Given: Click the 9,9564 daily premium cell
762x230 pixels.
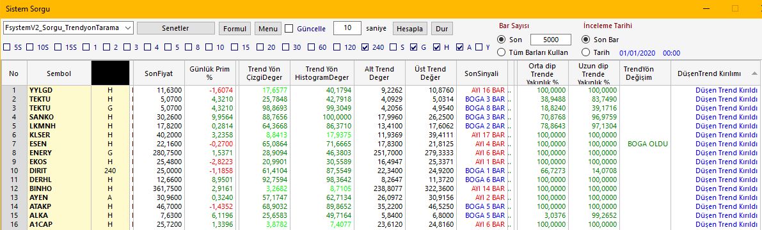Looking at the screenshot, I should pyautogui.click(x=209, y=117).
